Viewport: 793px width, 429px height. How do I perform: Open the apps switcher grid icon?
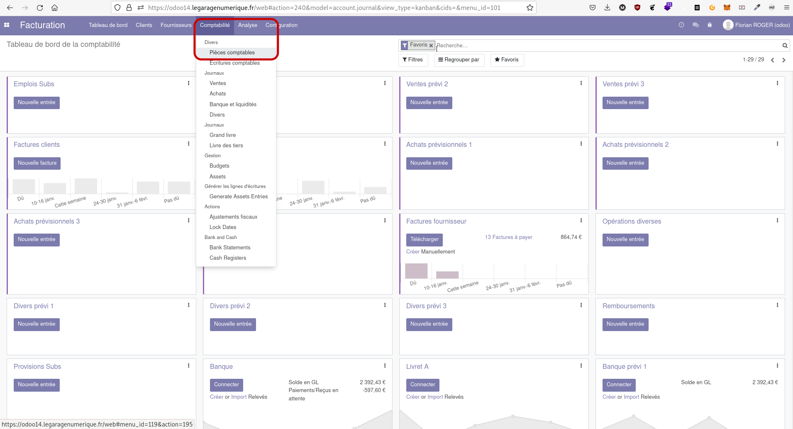7,25
